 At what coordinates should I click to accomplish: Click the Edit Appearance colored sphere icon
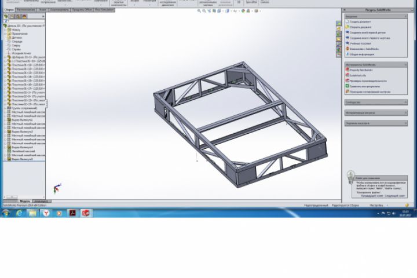tap(243, 11)
